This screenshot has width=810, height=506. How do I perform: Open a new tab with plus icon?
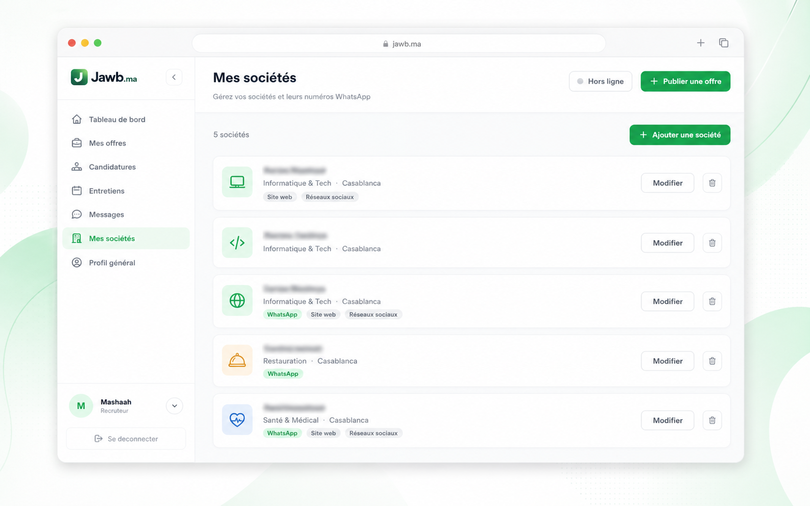pyautogui.click(x=701, y=43)
